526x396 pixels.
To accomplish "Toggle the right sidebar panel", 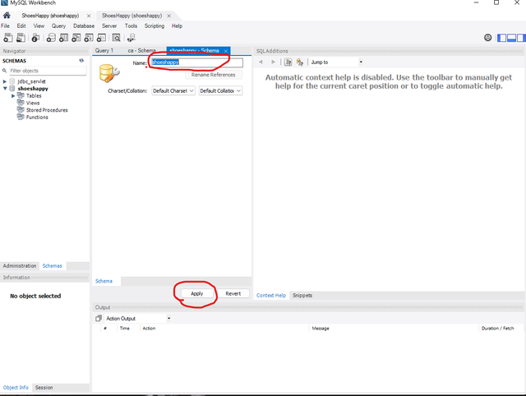I will pyautogui.click(x=521, y=38).
